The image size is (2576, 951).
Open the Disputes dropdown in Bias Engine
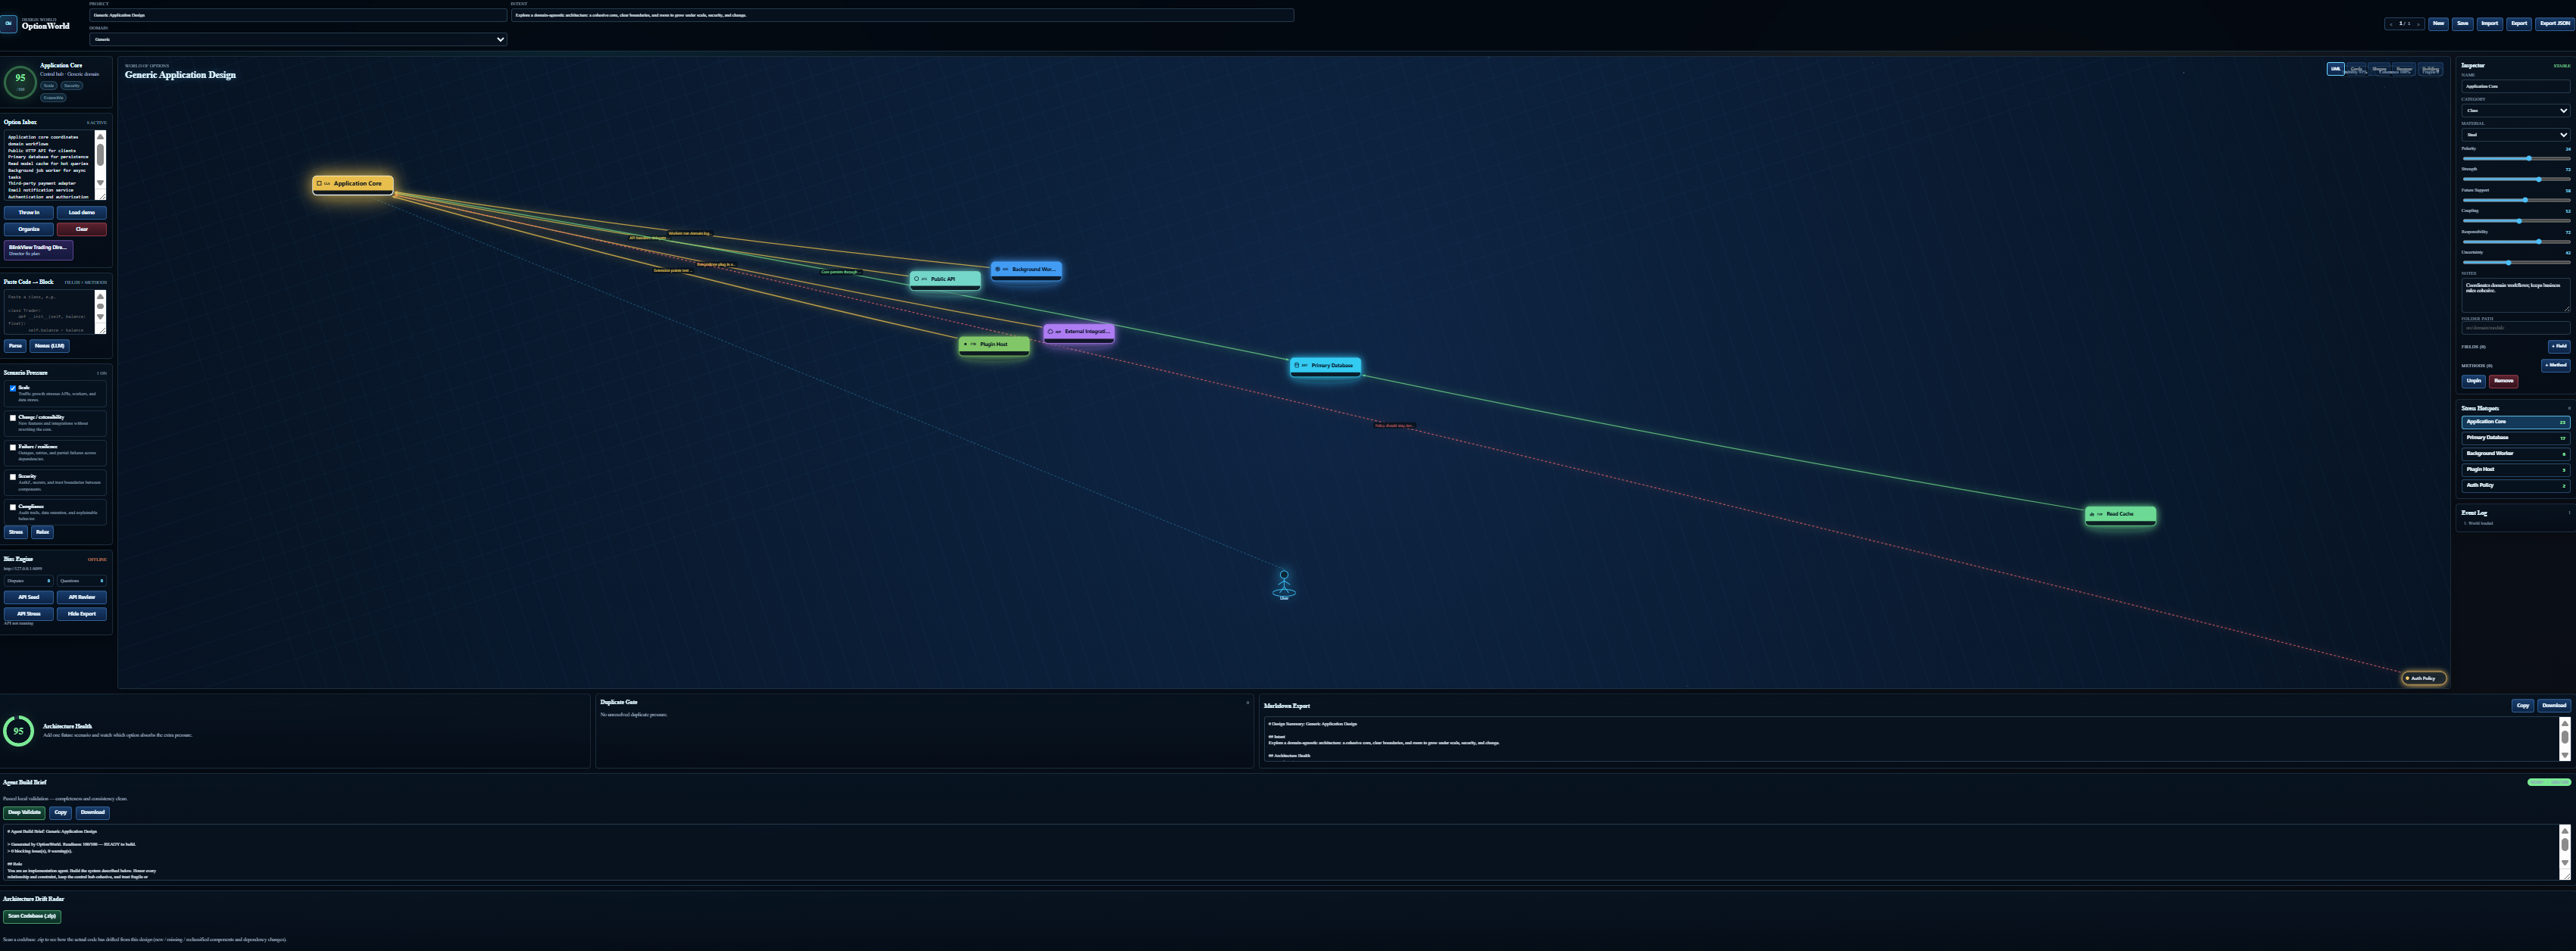click(x=28, y=581)
